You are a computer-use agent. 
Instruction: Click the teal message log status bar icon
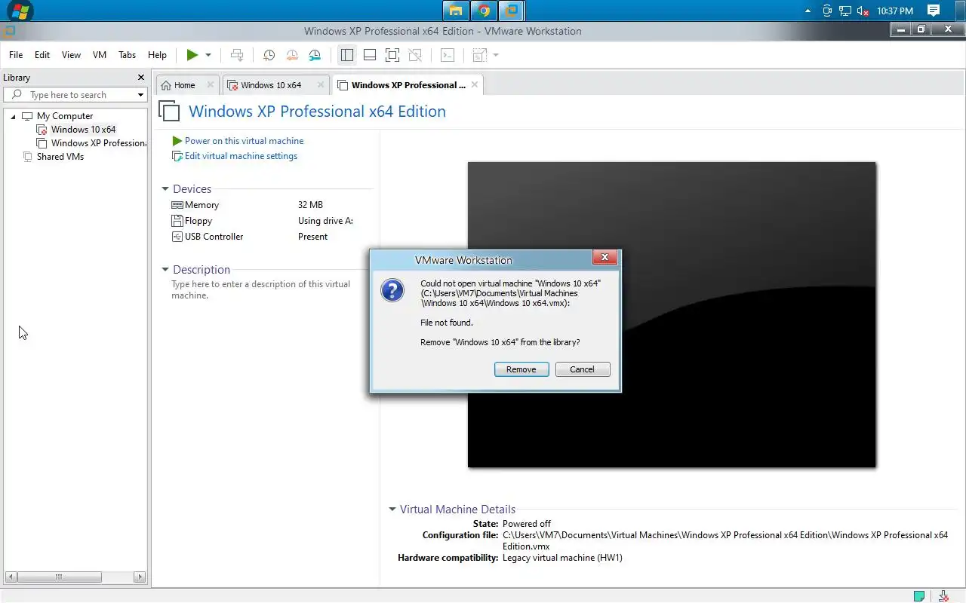[919, 596]
